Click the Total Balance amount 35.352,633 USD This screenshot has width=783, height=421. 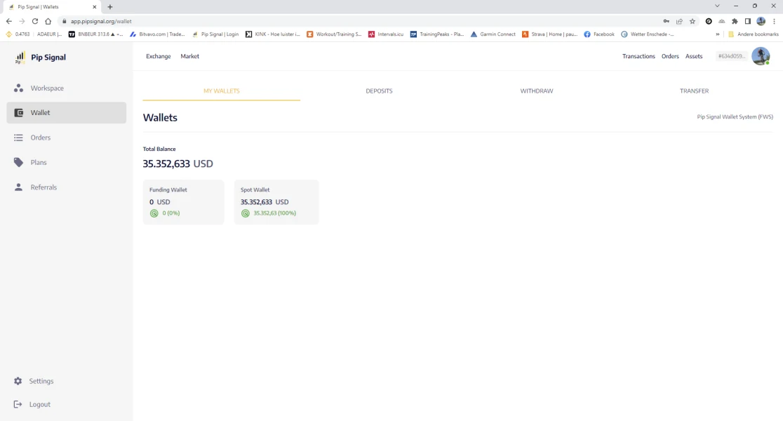178,163
